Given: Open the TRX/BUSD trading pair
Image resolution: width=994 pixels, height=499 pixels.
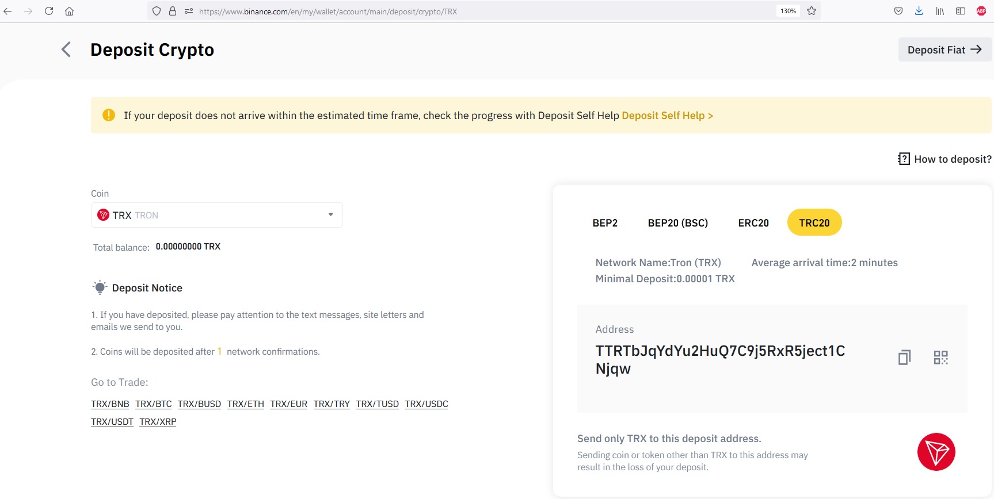Looking at the screenshot, I should [199, 404].
